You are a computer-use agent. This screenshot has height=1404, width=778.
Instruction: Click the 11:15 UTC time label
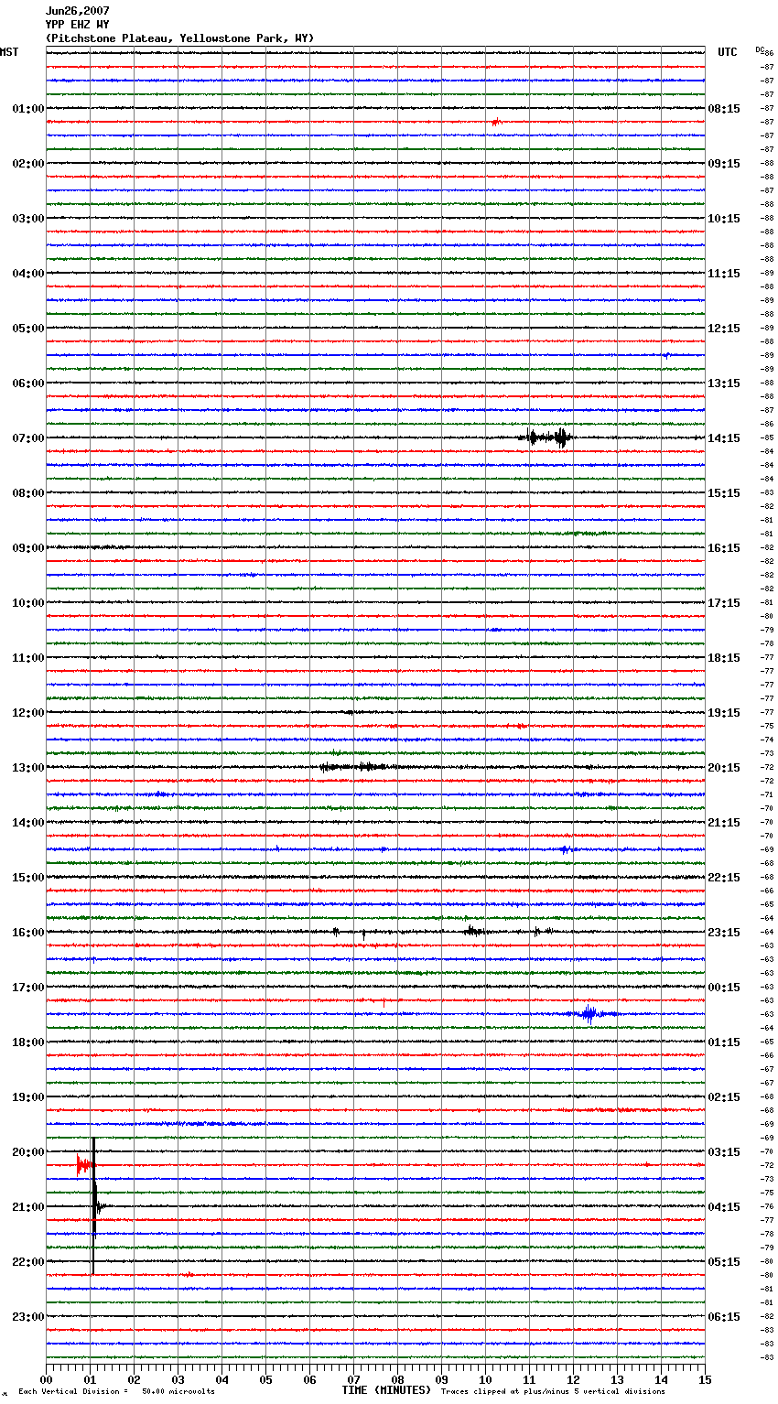click(724, 274)
